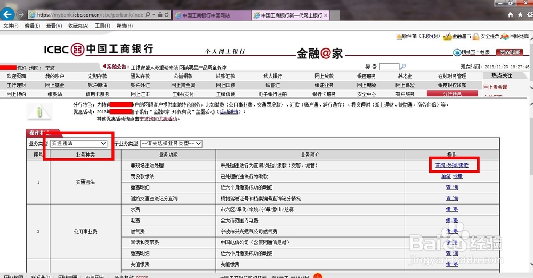This screenshot has height=278, width=533.
Task: Select 定期存款 in the navigation bar
Action: coord(97,76)
